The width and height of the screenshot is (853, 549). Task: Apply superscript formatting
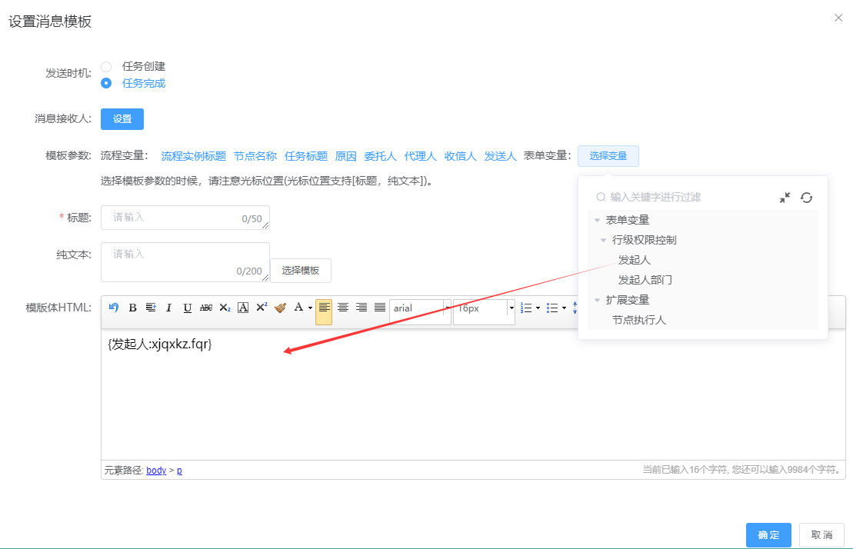coord(262,308)
